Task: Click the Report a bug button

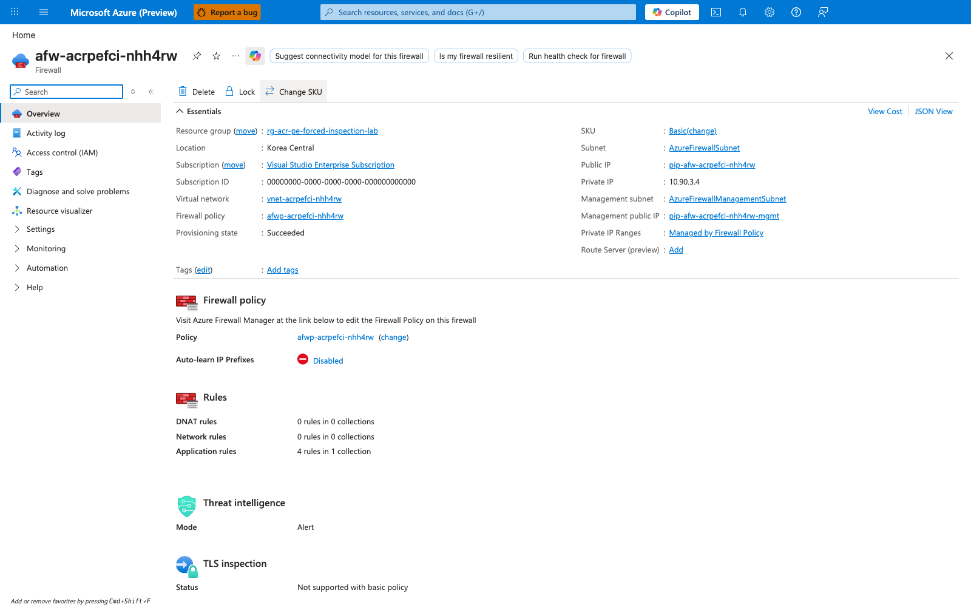Action: pos(227,12)
